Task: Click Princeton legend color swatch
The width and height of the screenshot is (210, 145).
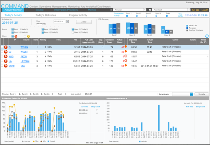Action: click(187, 28)
